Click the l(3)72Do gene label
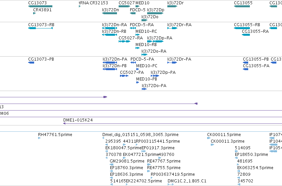 pyautogui.click(x=150, y=17)
